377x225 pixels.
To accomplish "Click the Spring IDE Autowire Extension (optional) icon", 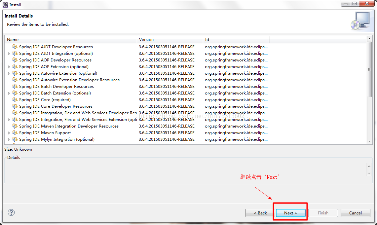I will coord(15,73).
